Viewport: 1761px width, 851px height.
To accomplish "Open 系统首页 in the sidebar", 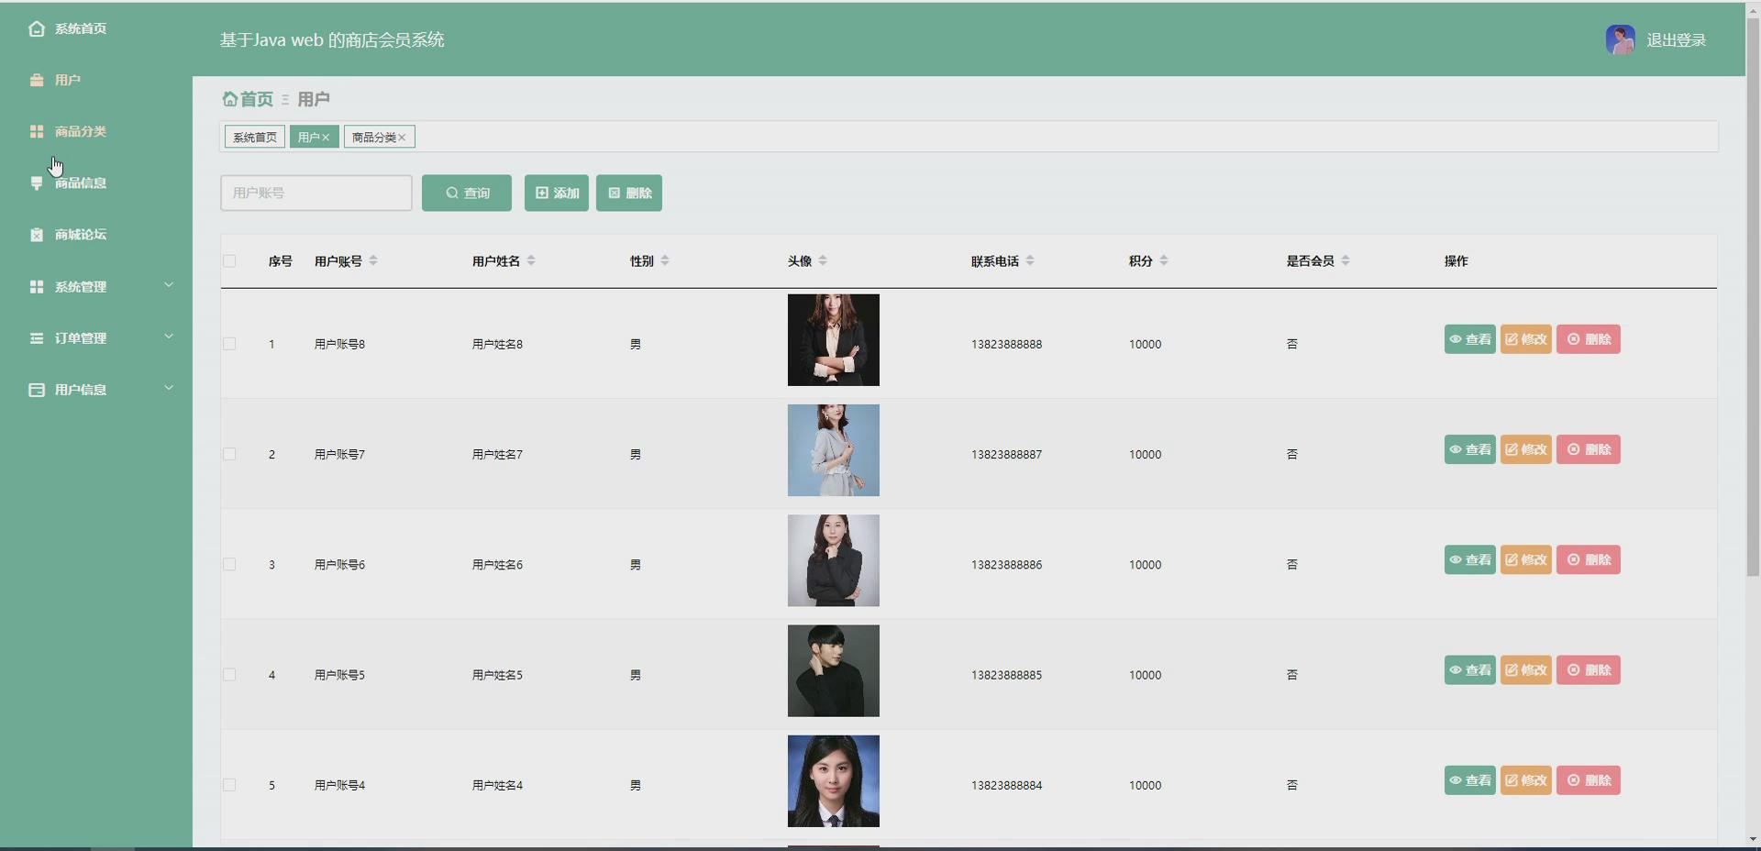I will (81, 28).
